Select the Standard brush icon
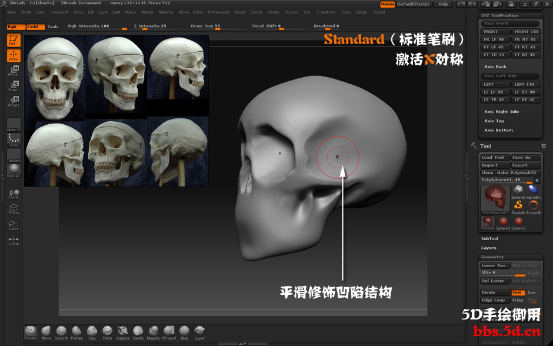The width and height of the screenshot is (553, 346). [x=31, y=333]
